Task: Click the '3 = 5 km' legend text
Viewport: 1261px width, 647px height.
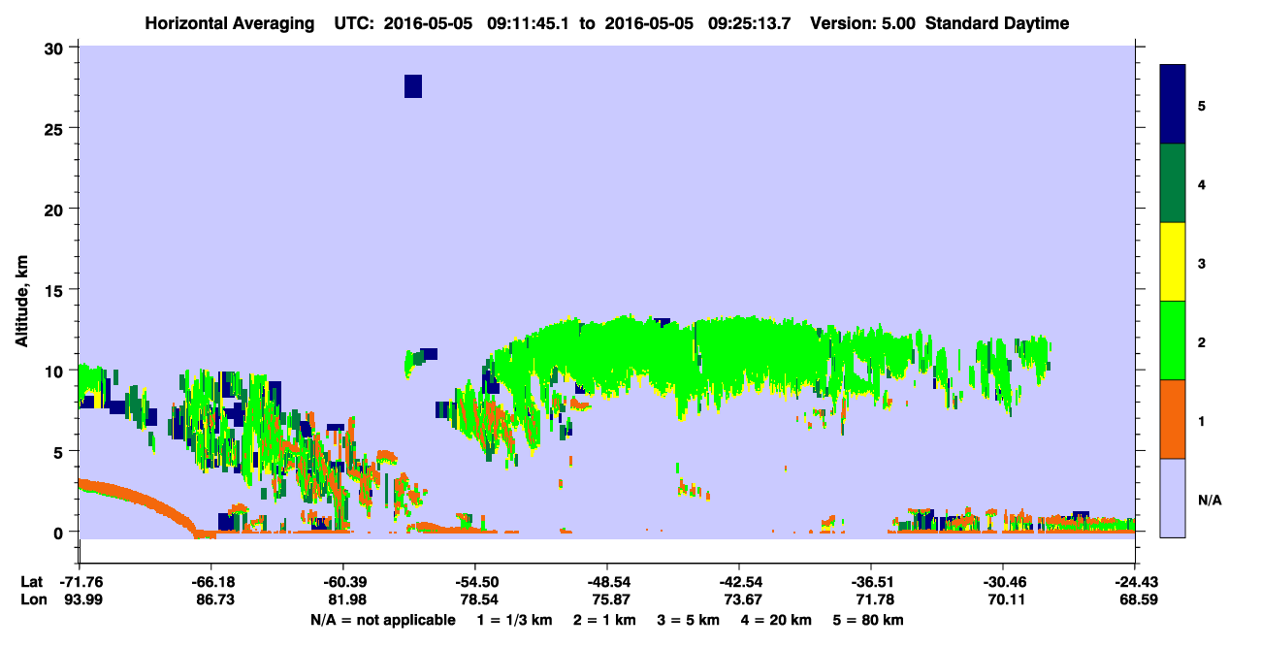Action: tap(689, 620)
